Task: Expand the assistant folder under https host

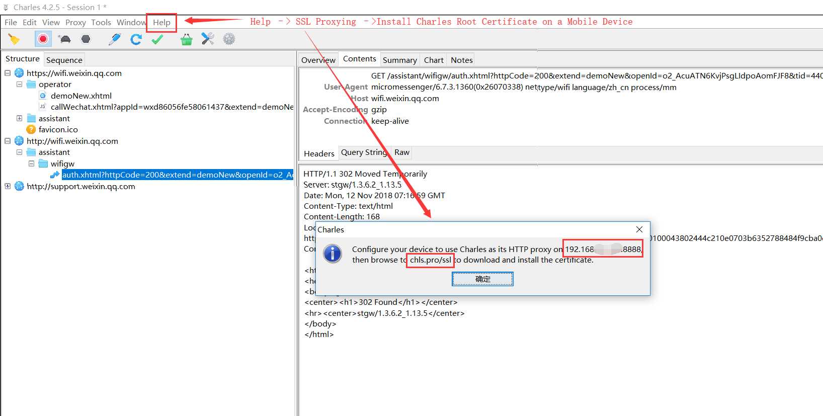Action: [x=20, y=118]
